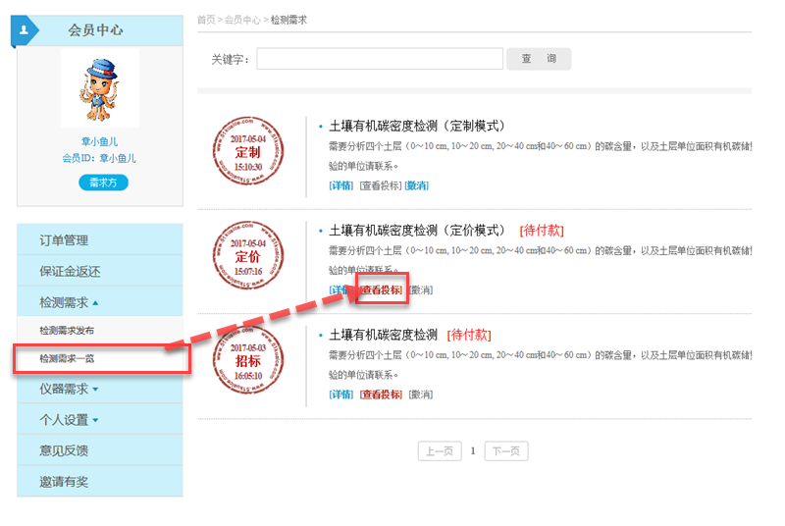Open 意见反馈 in the sidebar
This screenshot has width=785, height=526.
pos(64,451)
